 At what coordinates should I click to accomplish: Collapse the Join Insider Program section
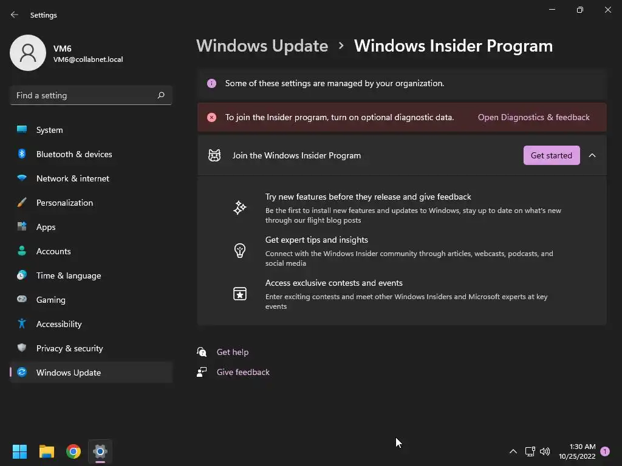(592, 155)
